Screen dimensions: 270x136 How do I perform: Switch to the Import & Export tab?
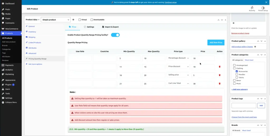coord(110,27)
